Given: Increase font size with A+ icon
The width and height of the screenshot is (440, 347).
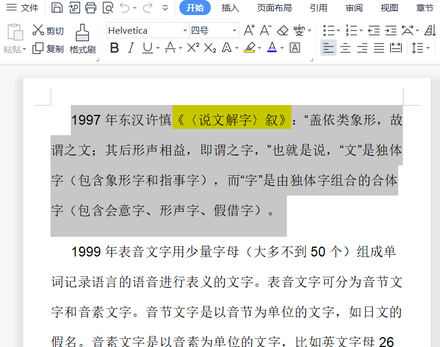Looking at the screenshot, I should point(249,30).
